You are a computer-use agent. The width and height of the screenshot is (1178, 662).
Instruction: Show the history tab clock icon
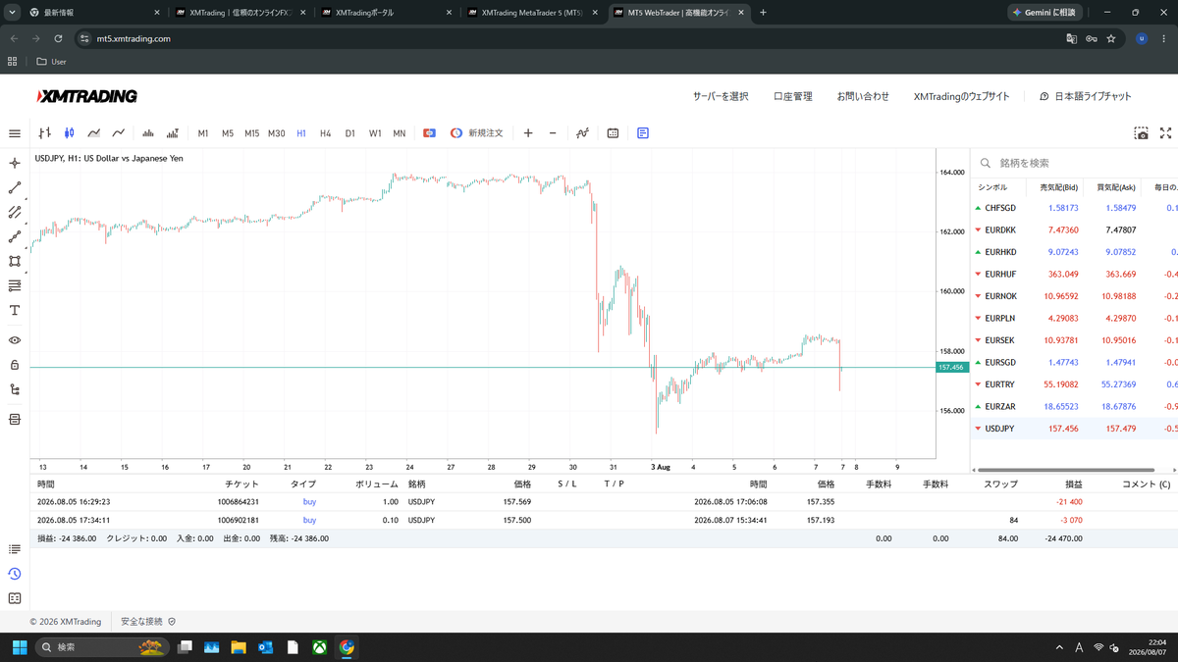click(15, 574)
